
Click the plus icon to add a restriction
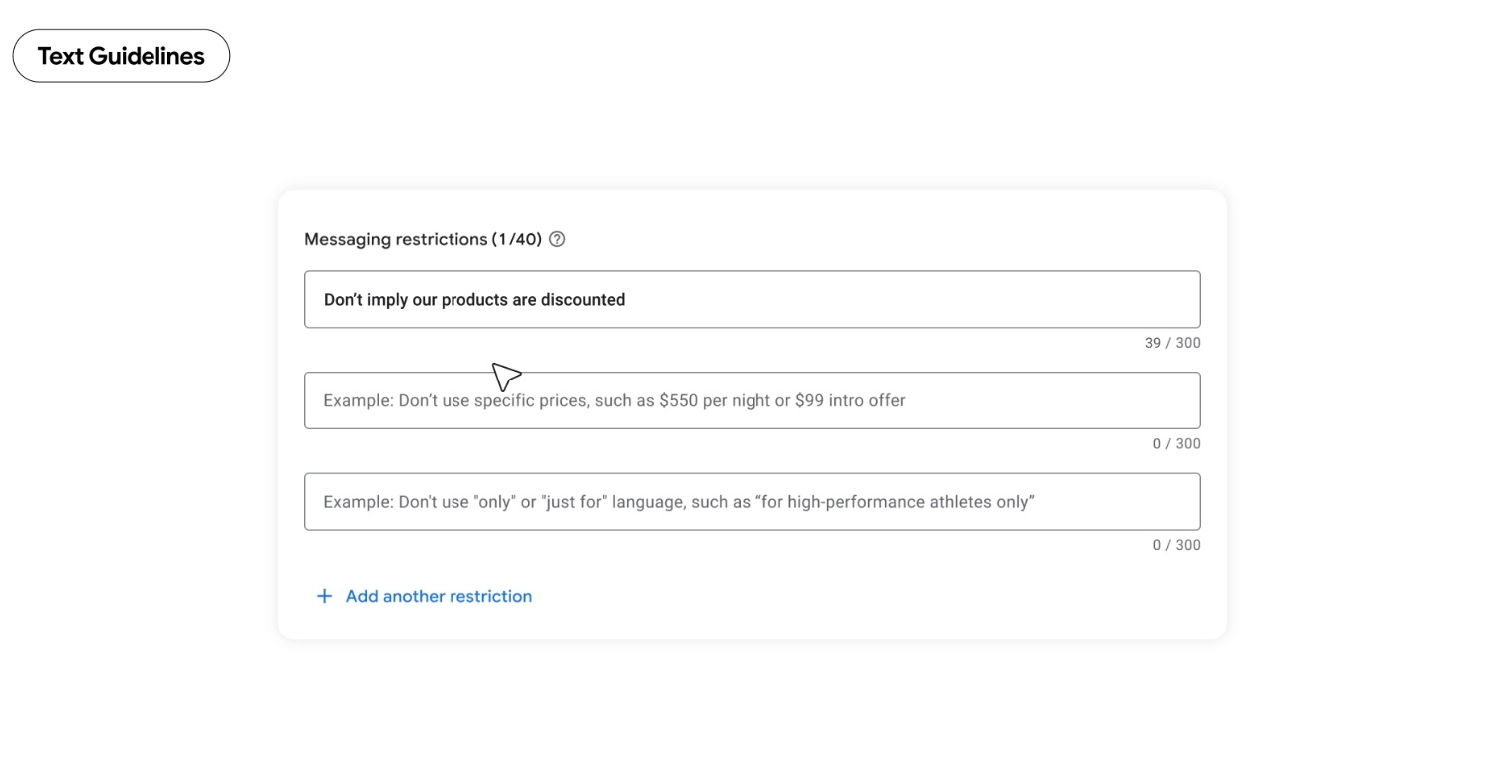pyautogui.click(x=324, y=596)
